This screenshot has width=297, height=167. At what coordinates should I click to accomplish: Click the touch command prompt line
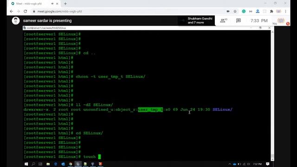click(62, 157)
